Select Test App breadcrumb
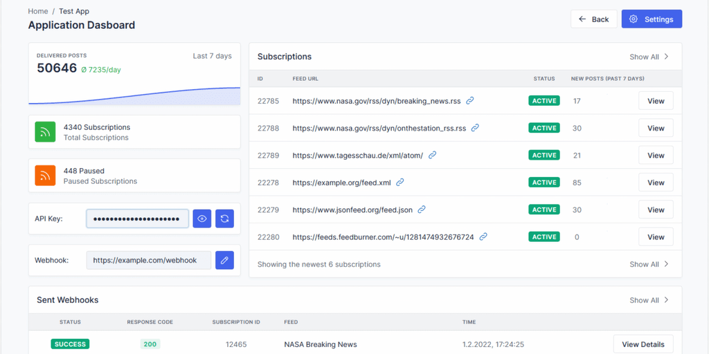The width and height of the screenshot is (709, 354). coord(74,11)
